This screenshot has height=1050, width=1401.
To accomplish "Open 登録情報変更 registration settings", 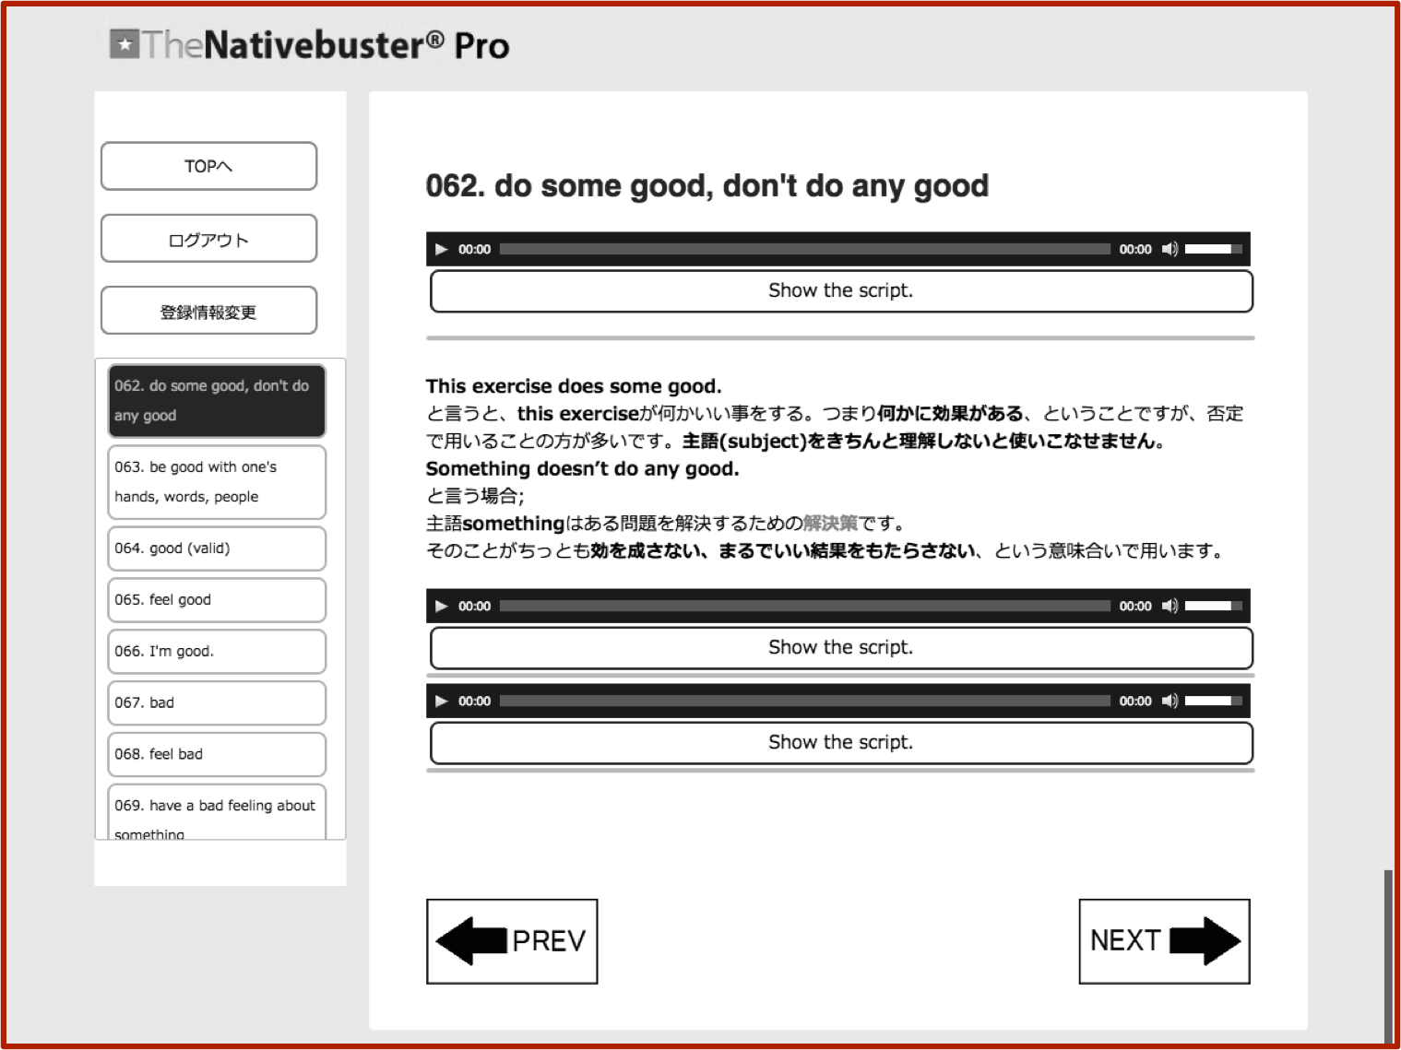I will [x=208, y=311].
